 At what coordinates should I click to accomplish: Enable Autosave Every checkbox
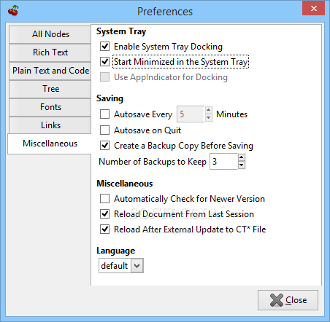(x=104, y=114)
